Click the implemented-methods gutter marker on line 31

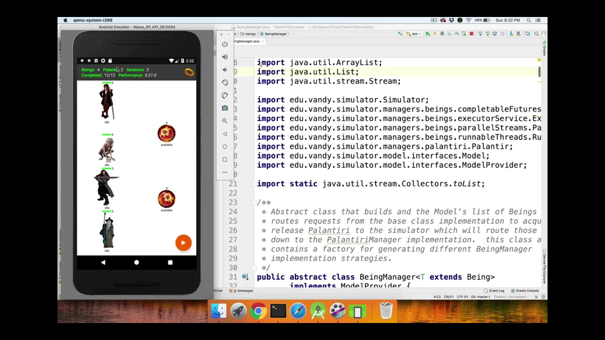[x=244, y=277]
